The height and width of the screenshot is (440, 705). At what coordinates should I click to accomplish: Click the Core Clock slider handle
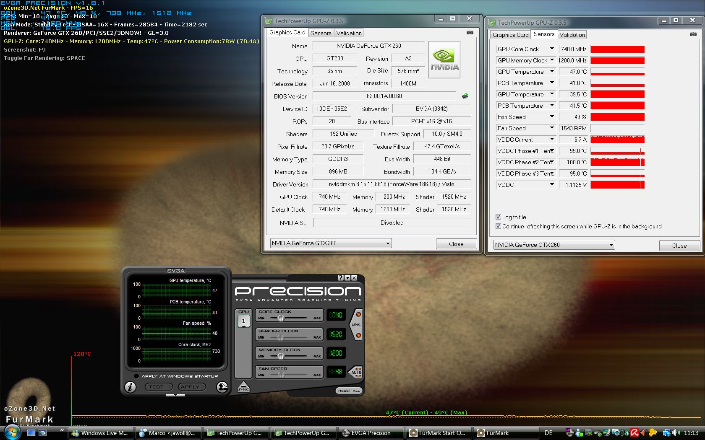point(281,318)
